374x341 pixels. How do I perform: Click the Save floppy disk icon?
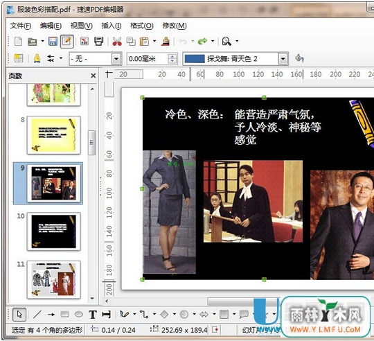pyautogui.click(x=53, y=41)
